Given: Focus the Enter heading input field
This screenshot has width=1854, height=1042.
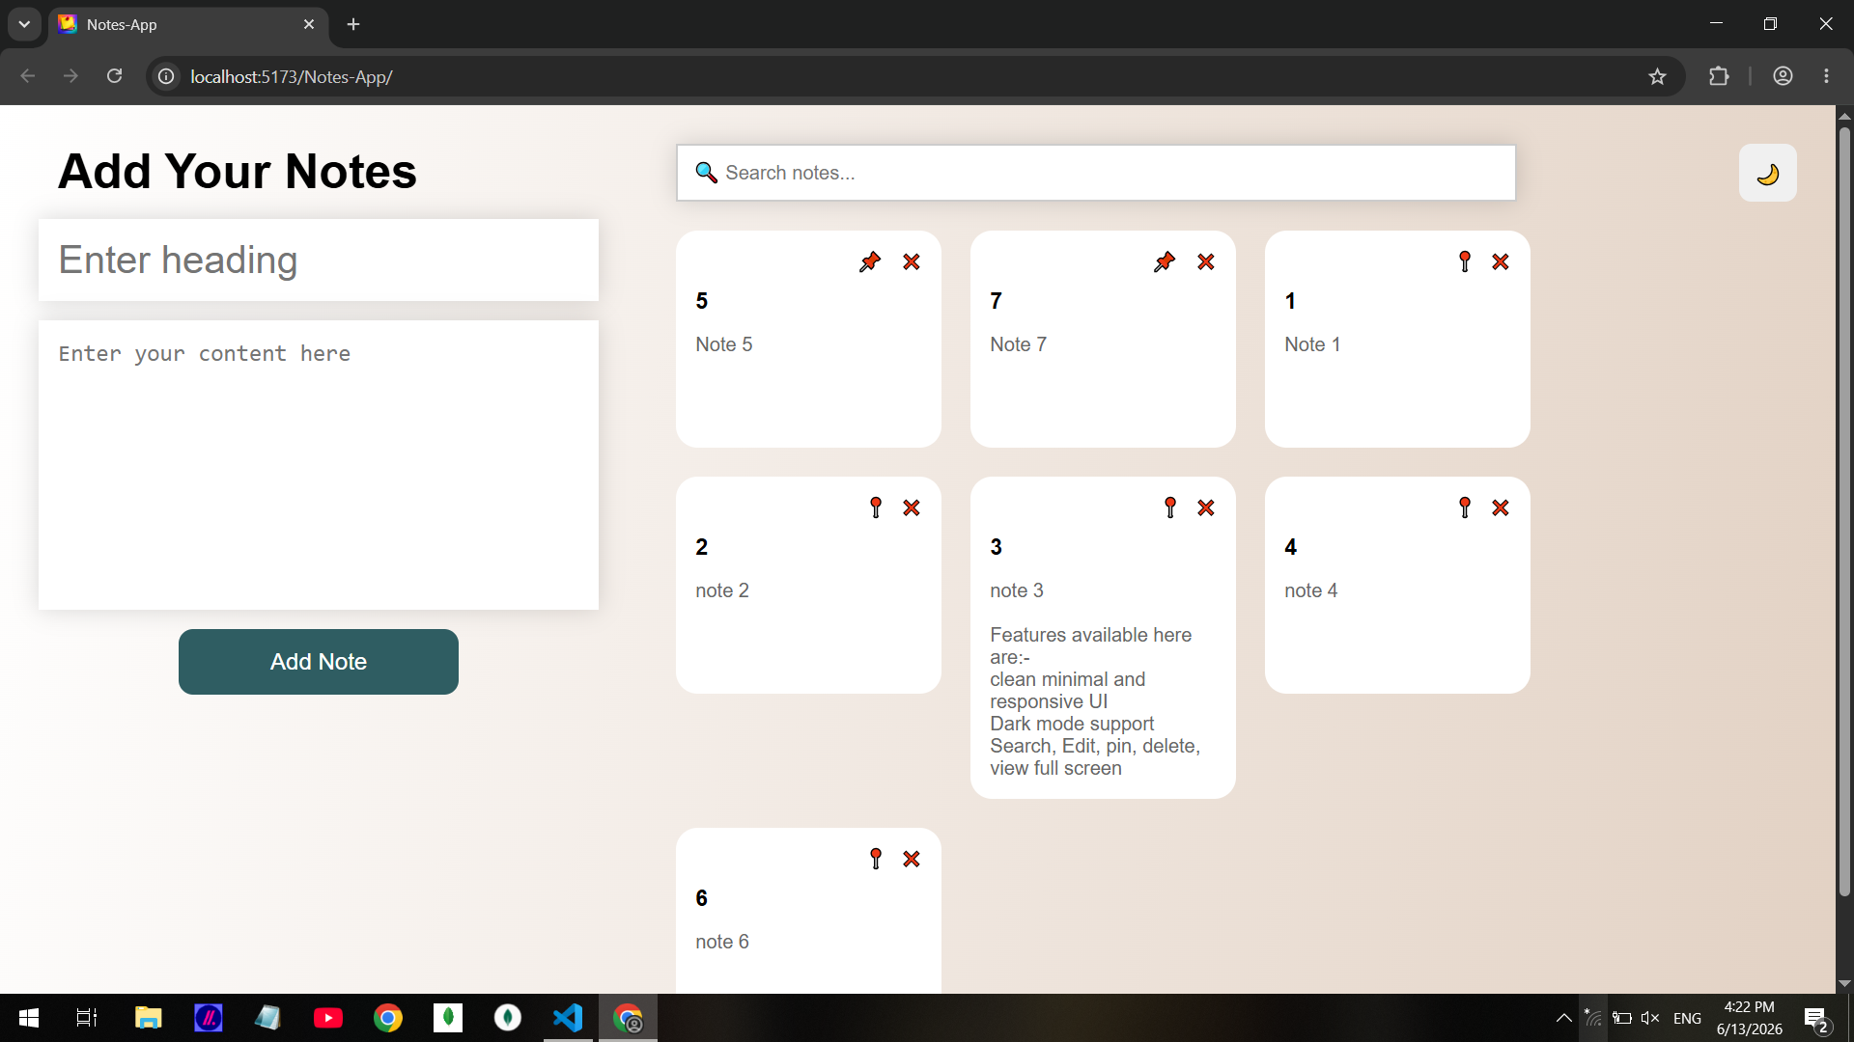Looking at the screenshot, I should tap(319, 260).
